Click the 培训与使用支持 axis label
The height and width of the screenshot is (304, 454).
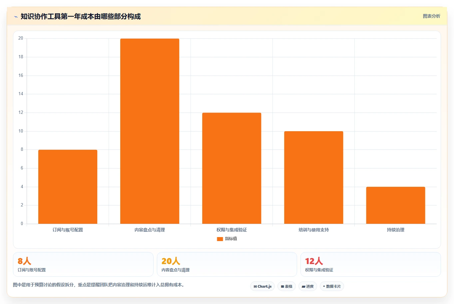313,230
